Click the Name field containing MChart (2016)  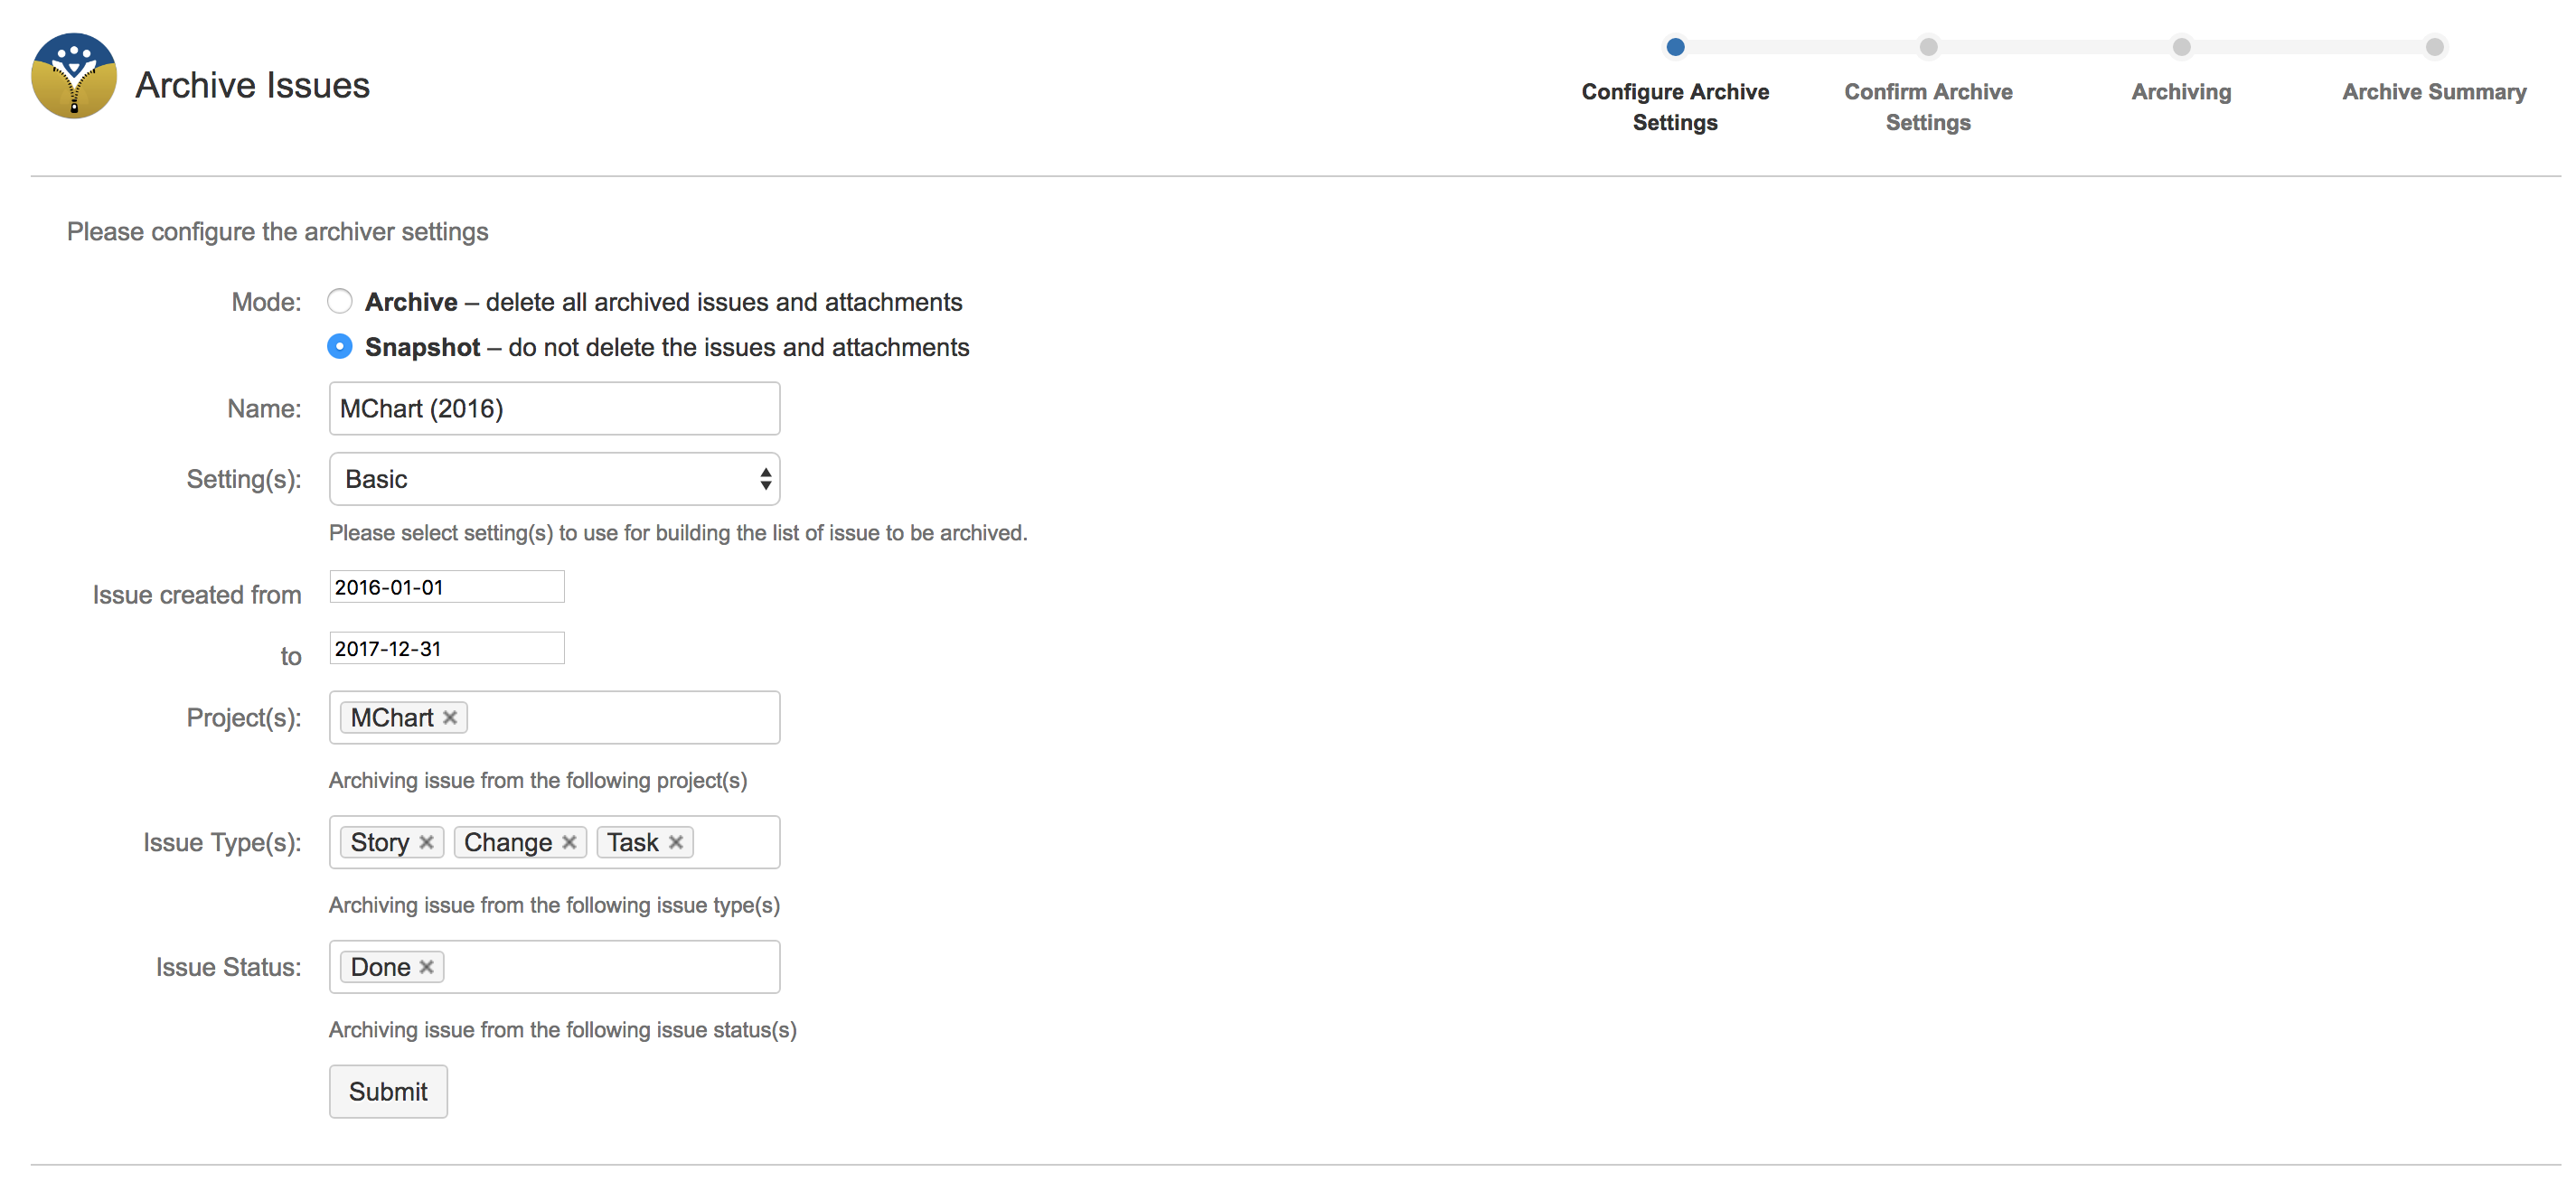point(554,408)
